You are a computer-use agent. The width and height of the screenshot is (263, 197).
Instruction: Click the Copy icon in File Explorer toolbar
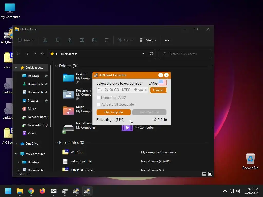click(57, 40)
